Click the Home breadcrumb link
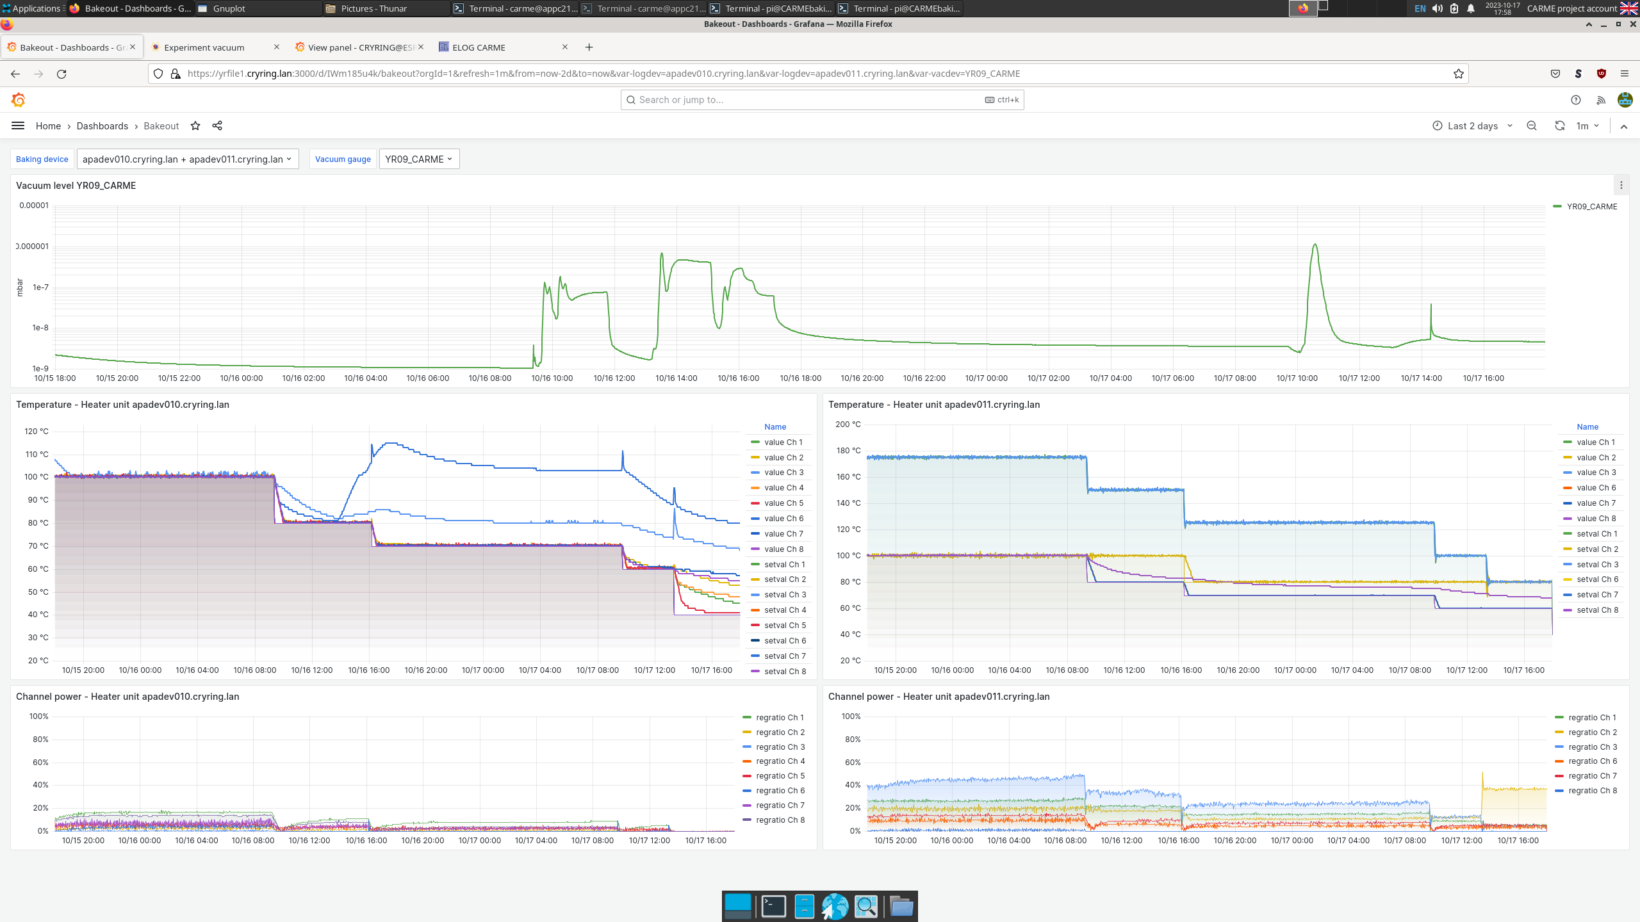Viewport: 1640px width, 922px height. 48,126
